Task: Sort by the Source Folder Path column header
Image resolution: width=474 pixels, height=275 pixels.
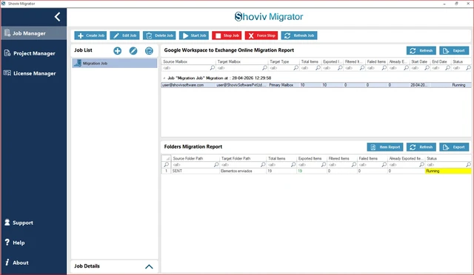Action: 196,158
